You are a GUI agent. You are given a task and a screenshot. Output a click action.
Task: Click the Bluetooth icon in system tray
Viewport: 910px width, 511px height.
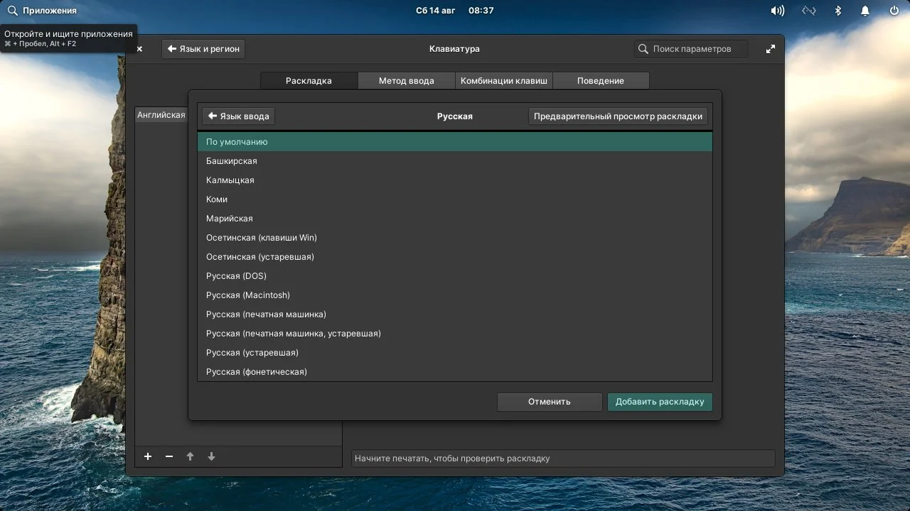pyautogui.click(x=837, y=10)
